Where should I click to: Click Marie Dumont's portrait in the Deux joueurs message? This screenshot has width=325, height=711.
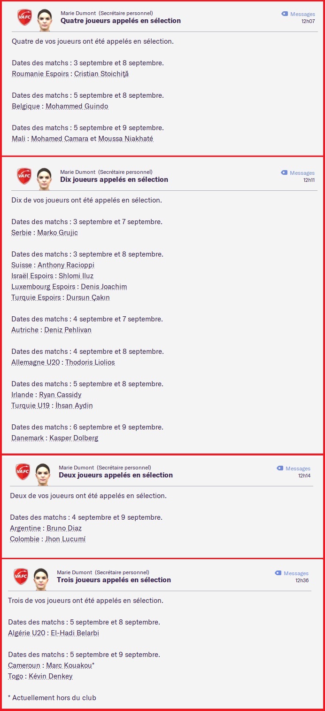[x=43, y=475]
